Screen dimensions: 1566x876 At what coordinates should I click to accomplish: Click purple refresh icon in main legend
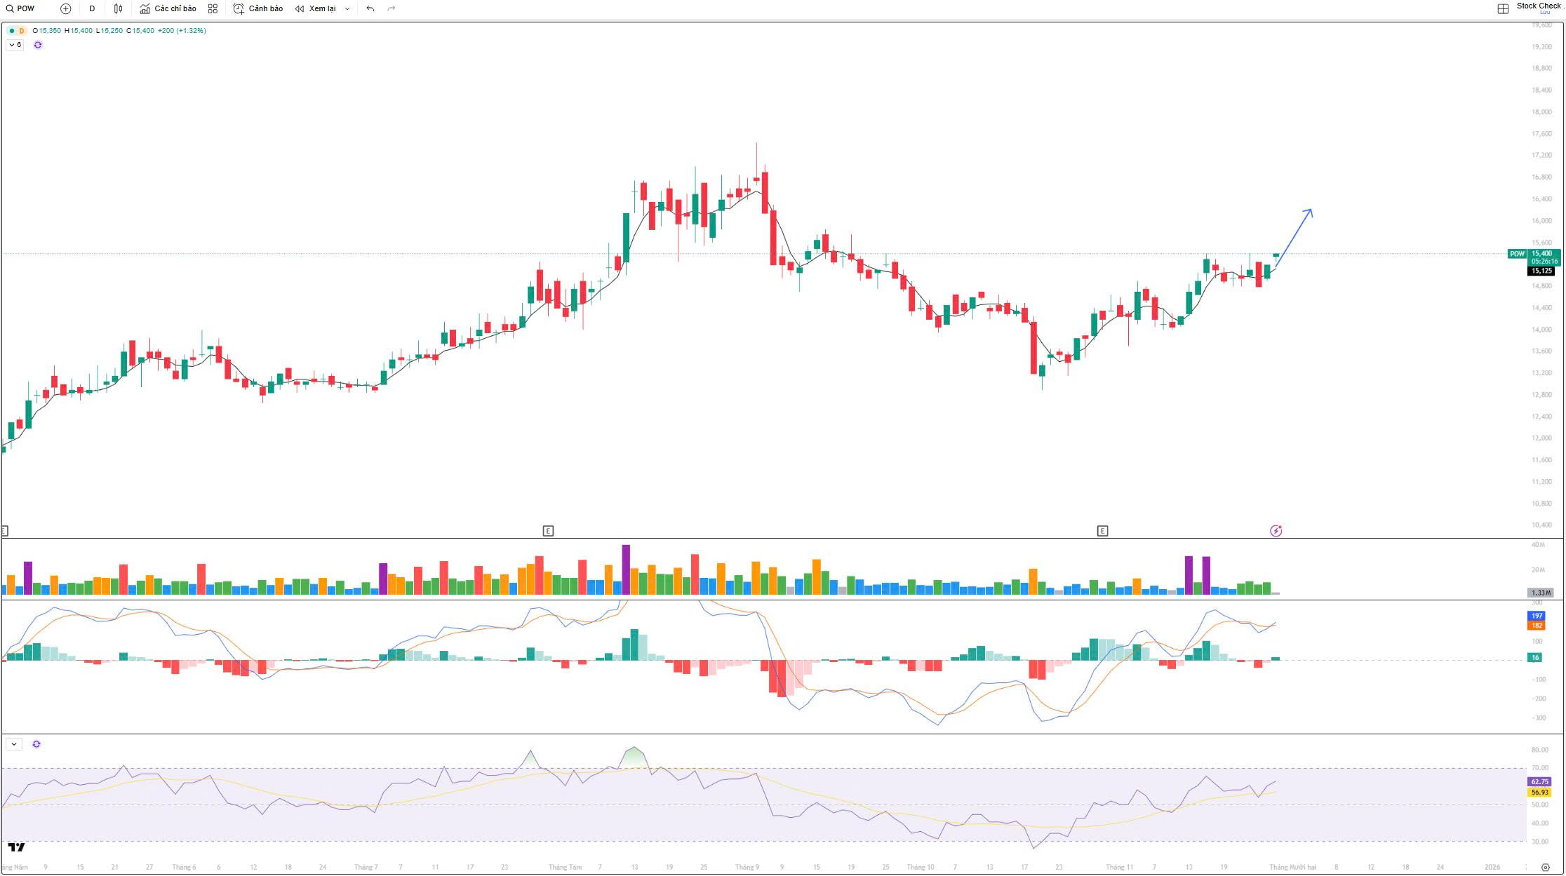tap(38, 45)
